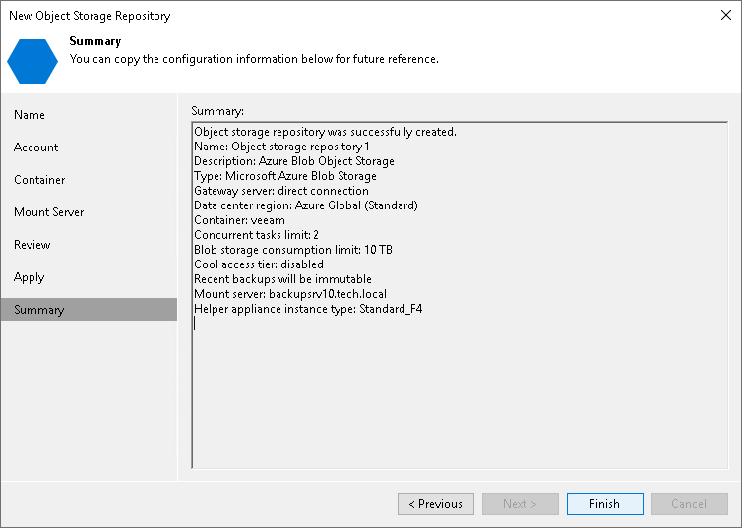Click the 'Cool access tier: disabled' line
This screenshot has height=528, width=742.
[x=259, y=264]
